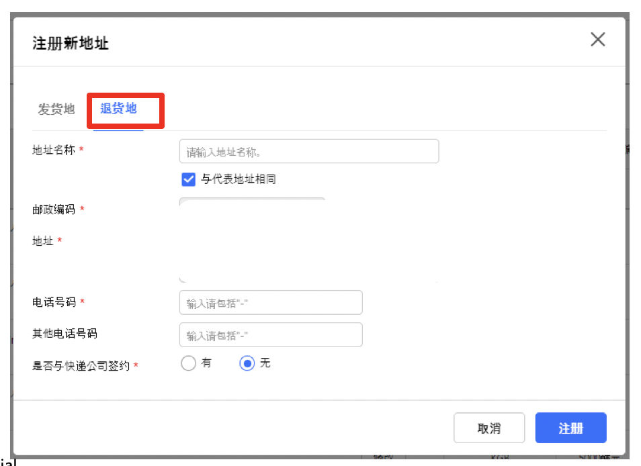This screenshot has height=466, width=641.
Task: Click the 地址名称 field label
Action: pyautogui.click(x=51, y=150)
